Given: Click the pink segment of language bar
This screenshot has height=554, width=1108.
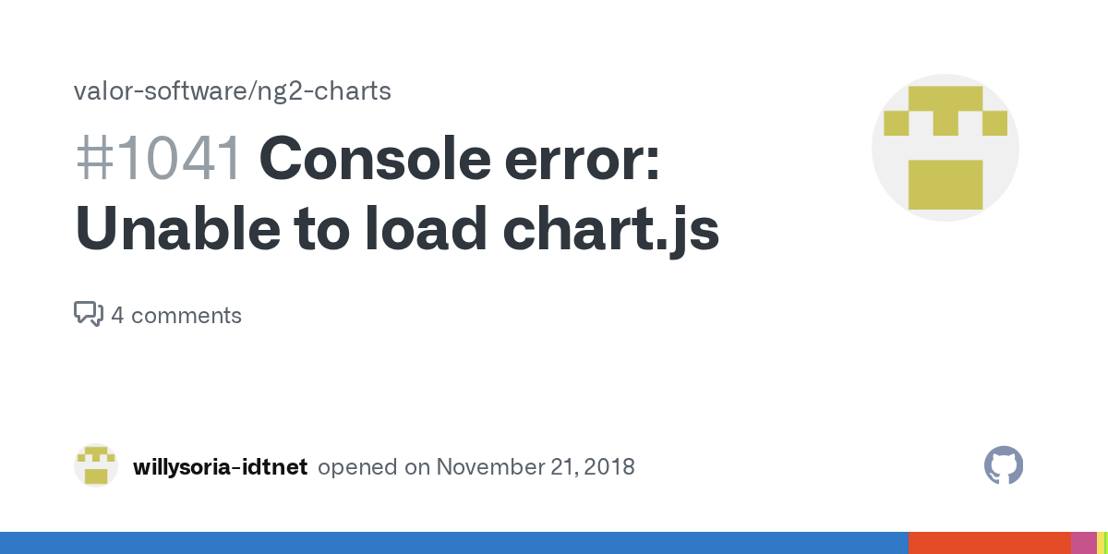Looking at the screenshot, I should click(1083, 543).
